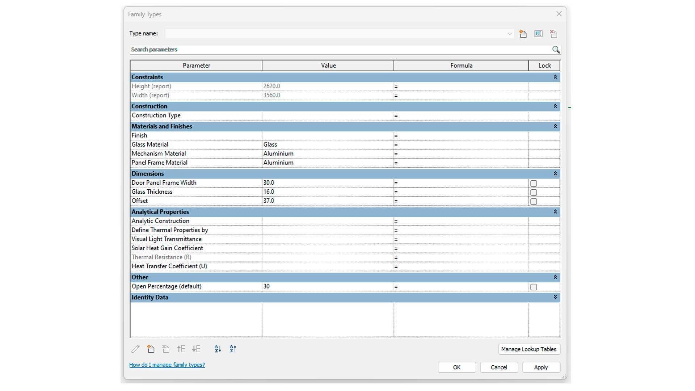Toggle lock for Glass Thickness

click(534, 193)
